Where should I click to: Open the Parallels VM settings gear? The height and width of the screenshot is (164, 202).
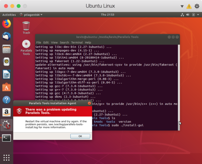click(197, 6)
